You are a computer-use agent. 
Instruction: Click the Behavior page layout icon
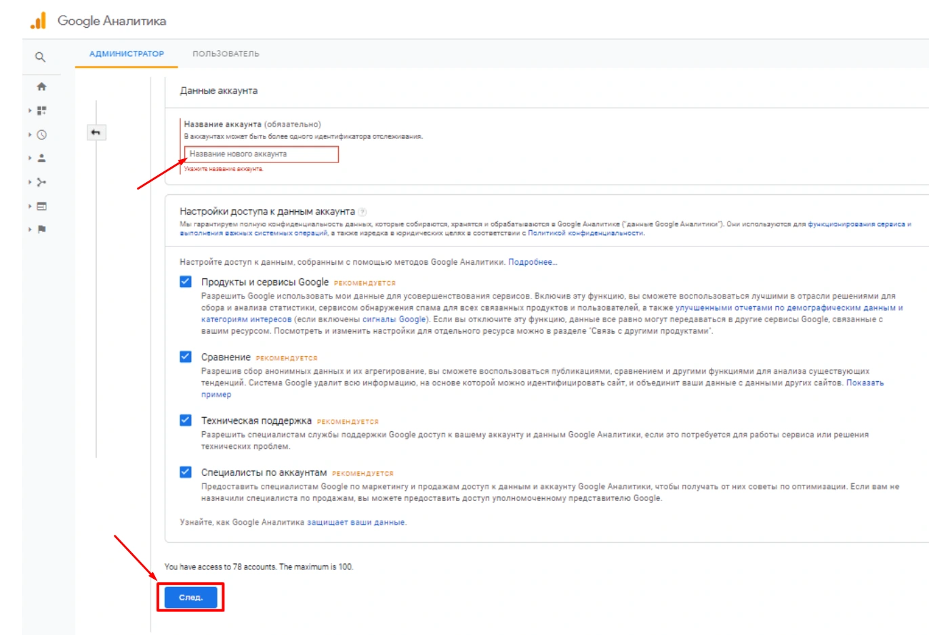click(x=41, y=206)
